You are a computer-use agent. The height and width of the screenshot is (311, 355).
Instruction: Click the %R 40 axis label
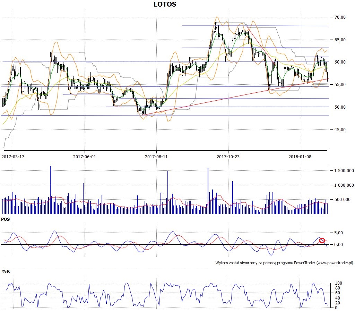[338, 298]
